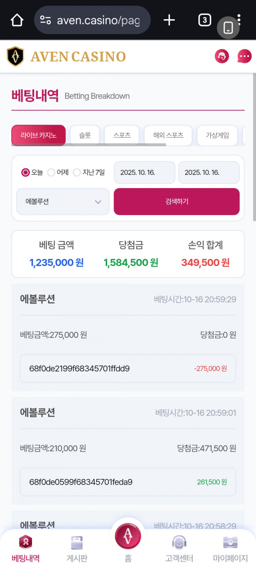Expand the 에볼루션 provider dropdown
The height and width of the screenshot is (569, 256).
[x=63, y=202]
